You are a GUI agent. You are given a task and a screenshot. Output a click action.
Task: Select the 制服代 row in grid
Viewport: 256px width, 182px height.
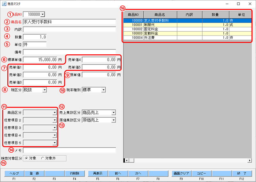click(x=188, y=25)
